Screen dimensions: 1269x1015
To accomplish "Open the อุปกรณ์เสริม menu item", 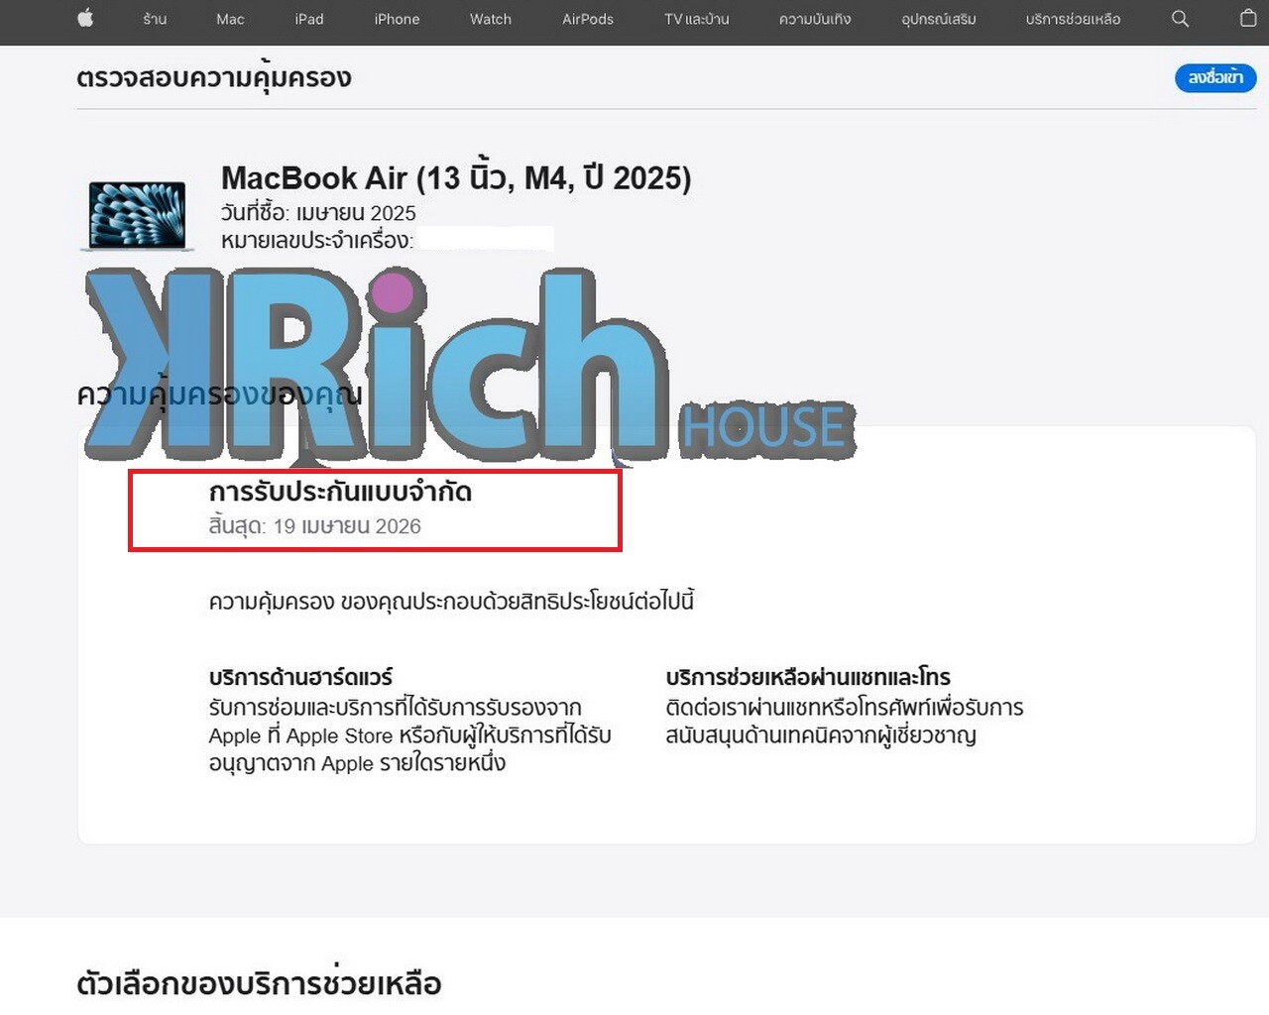I will [939, 19].
